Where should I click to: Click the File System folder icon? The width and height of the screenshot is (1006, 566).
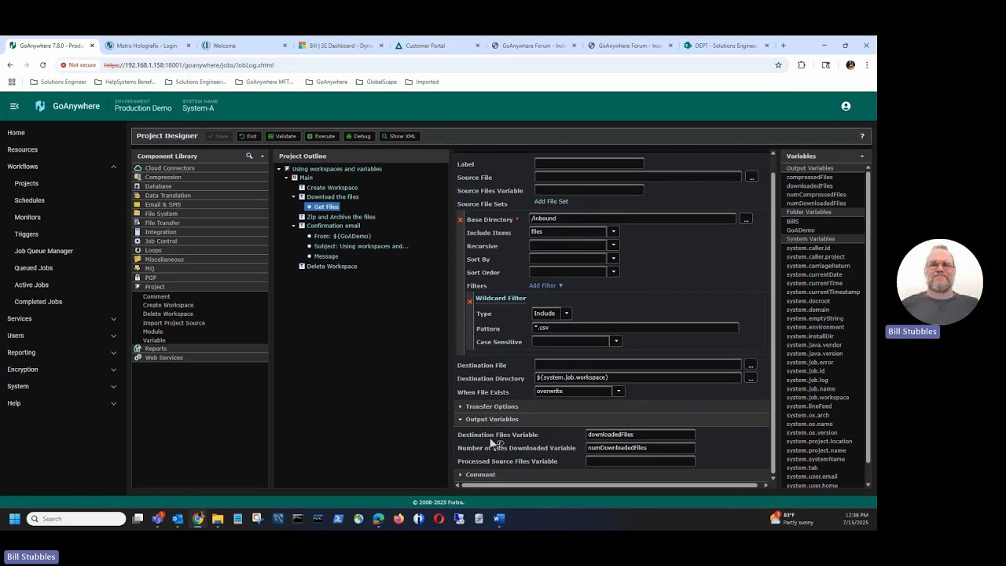point(138,214)
